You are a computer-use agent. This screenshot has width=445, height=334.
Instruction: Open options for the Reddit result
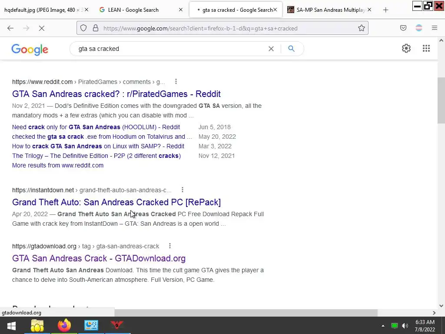(x=176, y=82)
